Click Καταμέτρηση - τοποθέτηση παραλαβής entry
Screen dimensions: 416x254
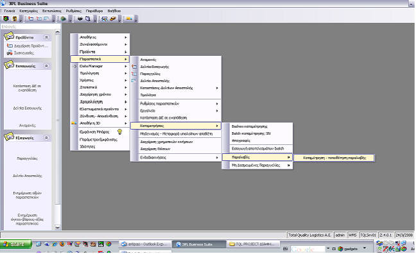click(334, 158)
